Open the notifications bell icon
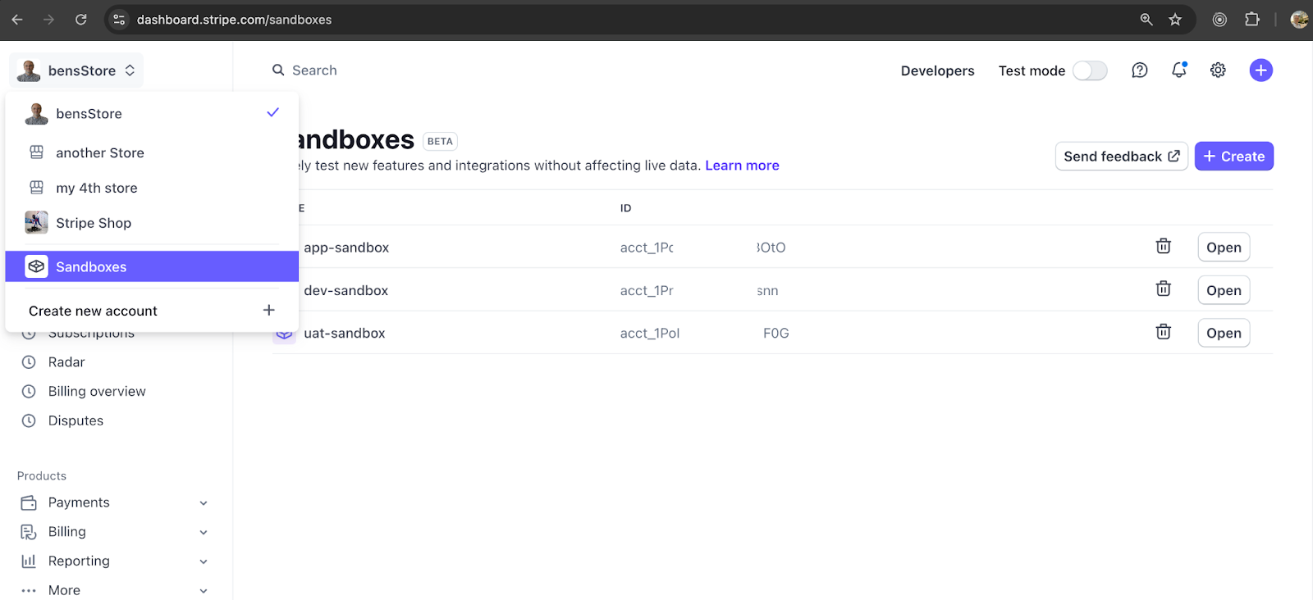 pos(1178,70)
